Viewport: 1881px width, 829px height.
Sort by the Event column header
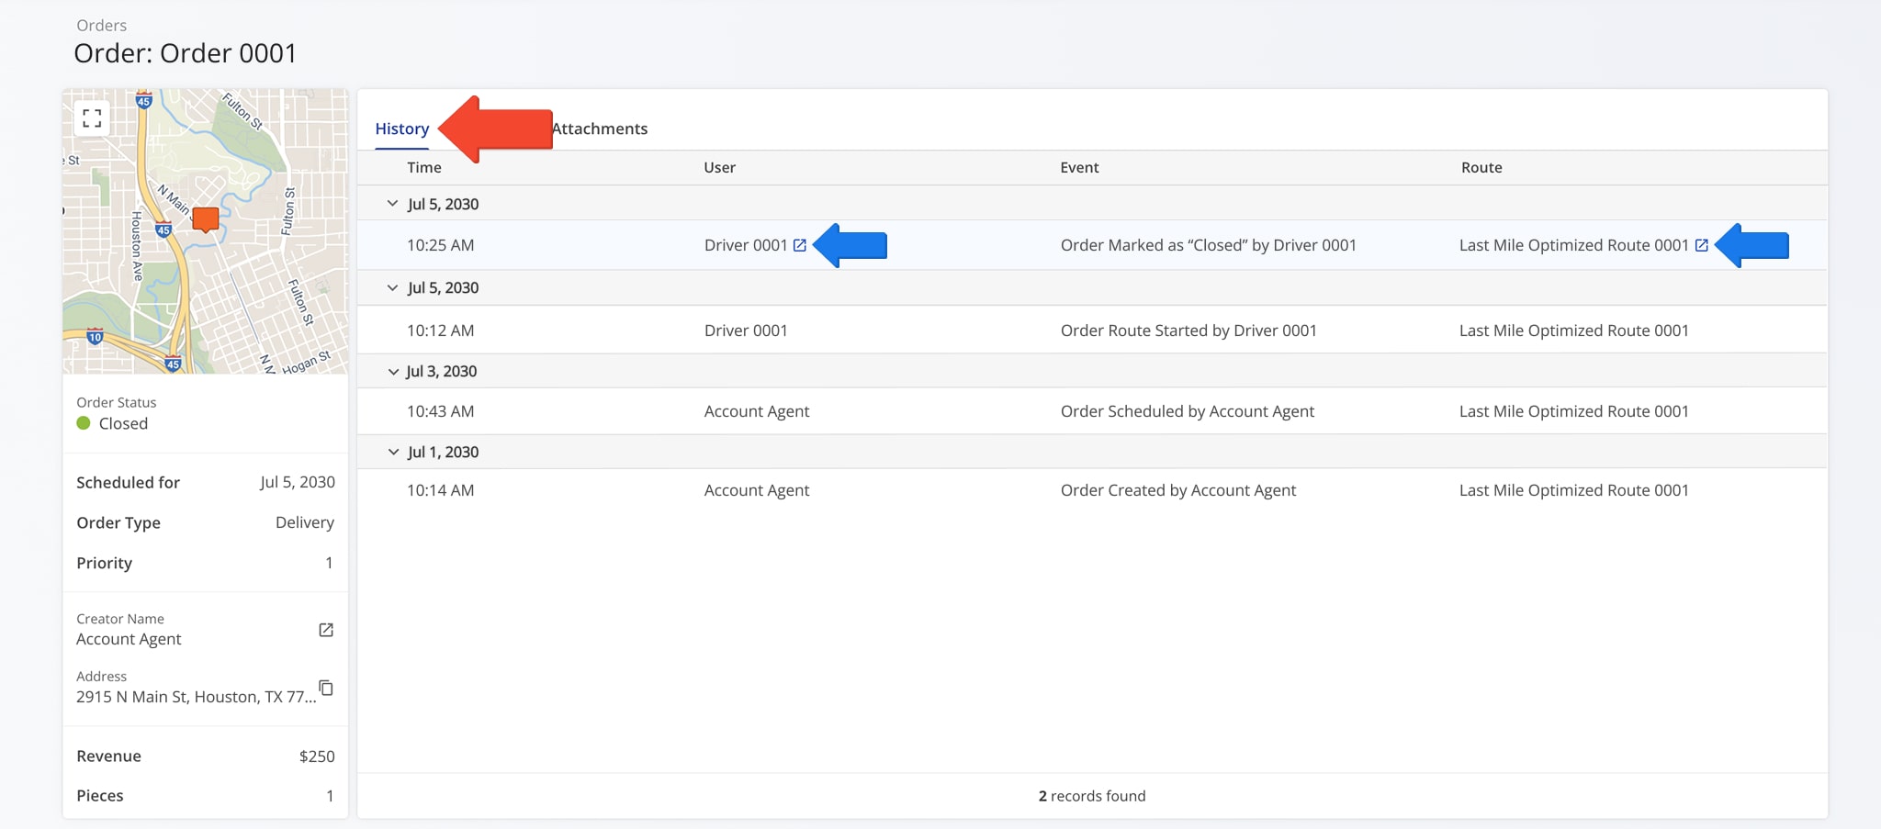[x=1080, y=167]
